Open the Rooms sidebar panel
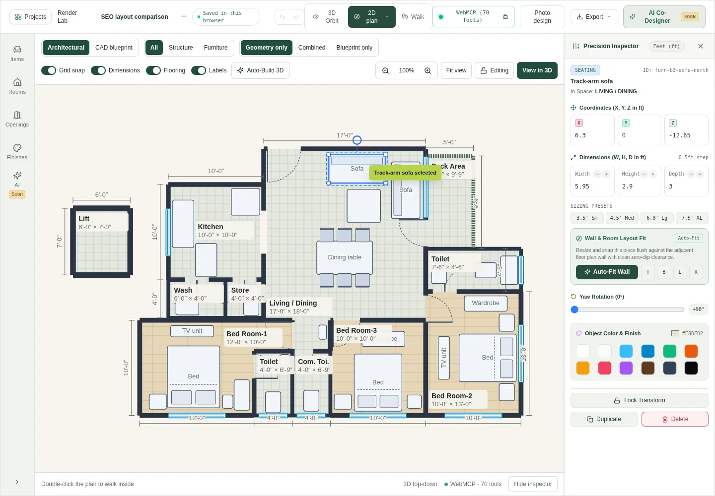This screenshot has height=496, width=715. (x=17, y=86)
